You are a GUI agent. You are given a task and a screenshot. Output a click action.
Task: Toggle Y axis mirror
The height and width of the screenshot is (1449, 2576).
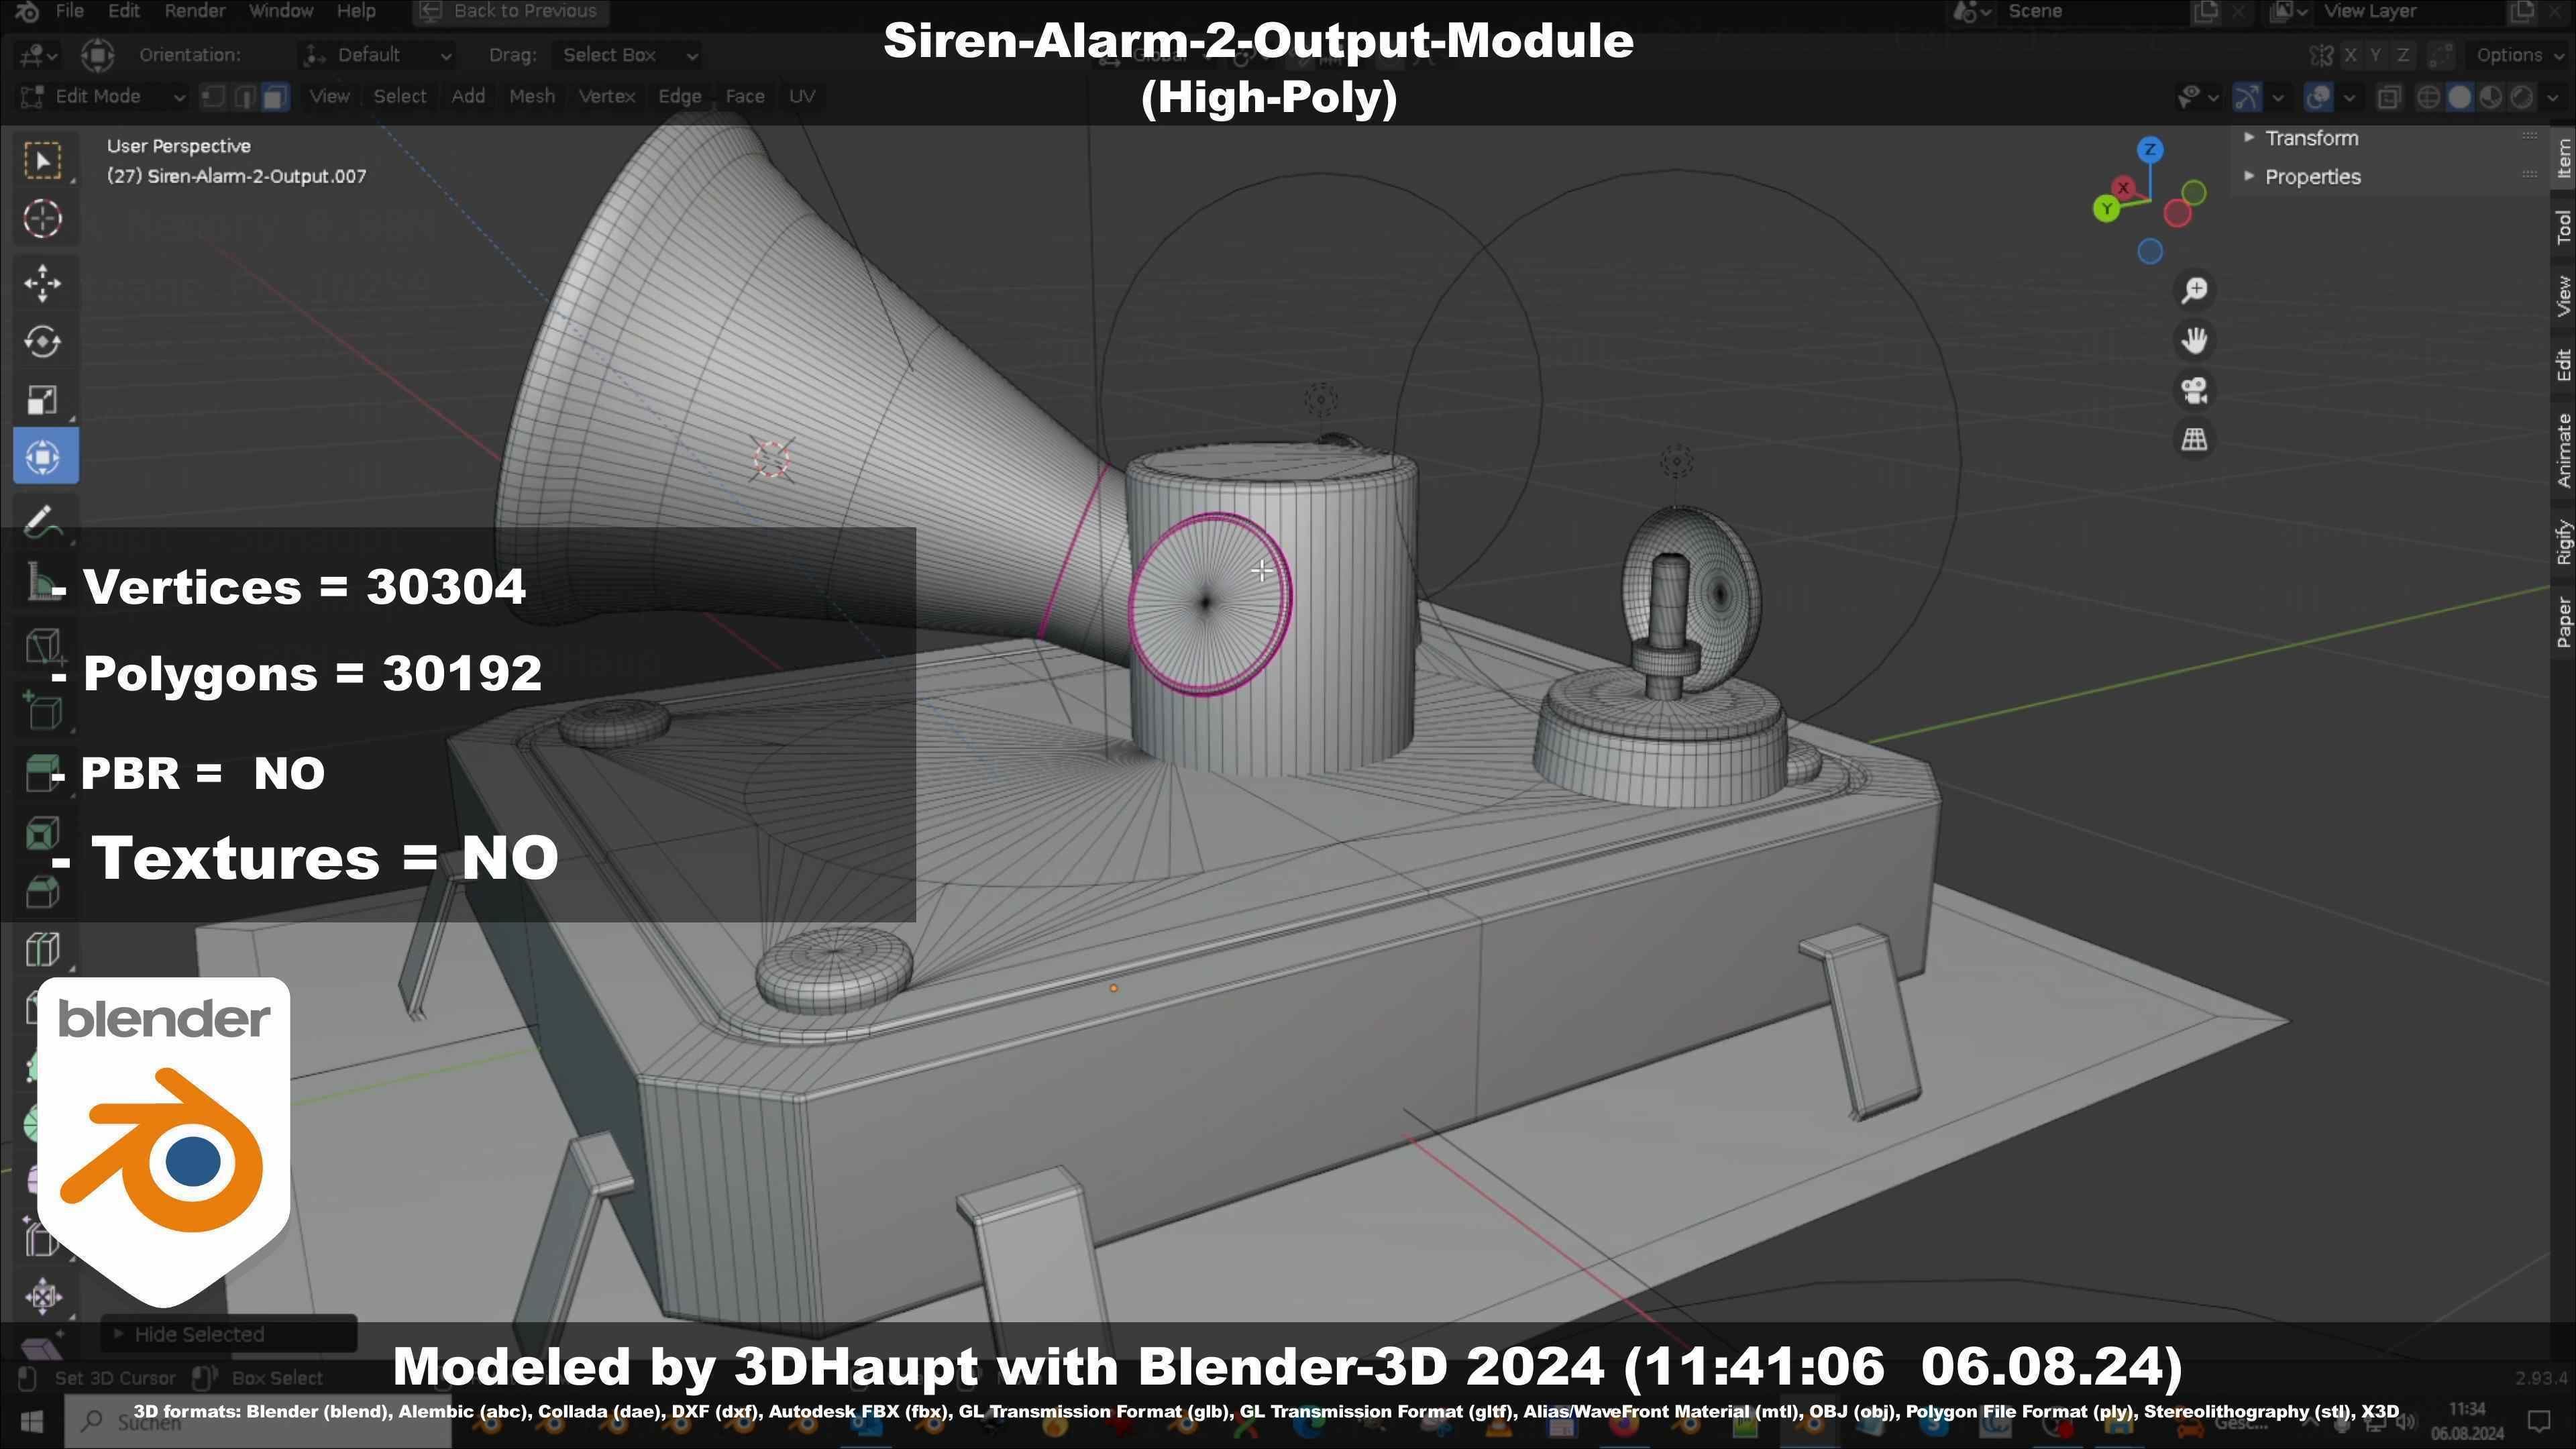click(2376, 55)
